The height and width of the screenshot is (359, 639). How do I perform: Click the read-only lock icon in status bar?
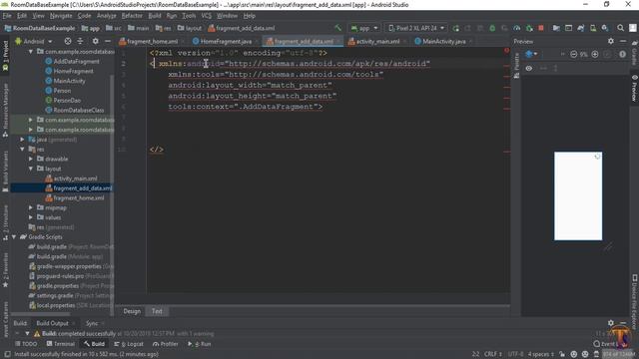tap(562, 354)
